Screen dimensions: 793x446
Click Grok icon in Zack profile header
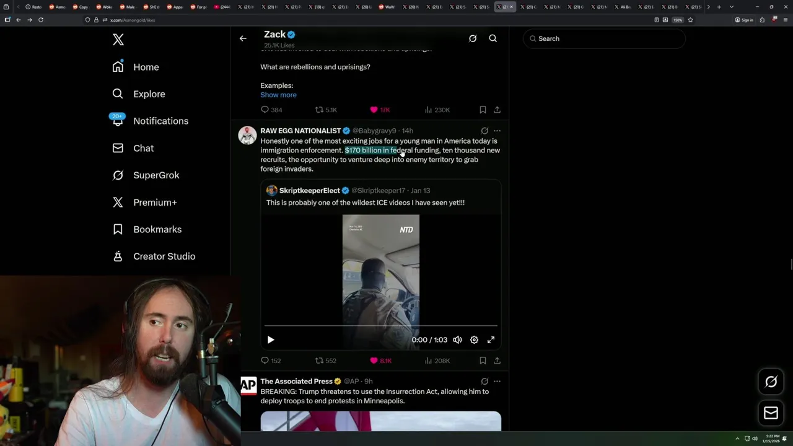point(473,38)
